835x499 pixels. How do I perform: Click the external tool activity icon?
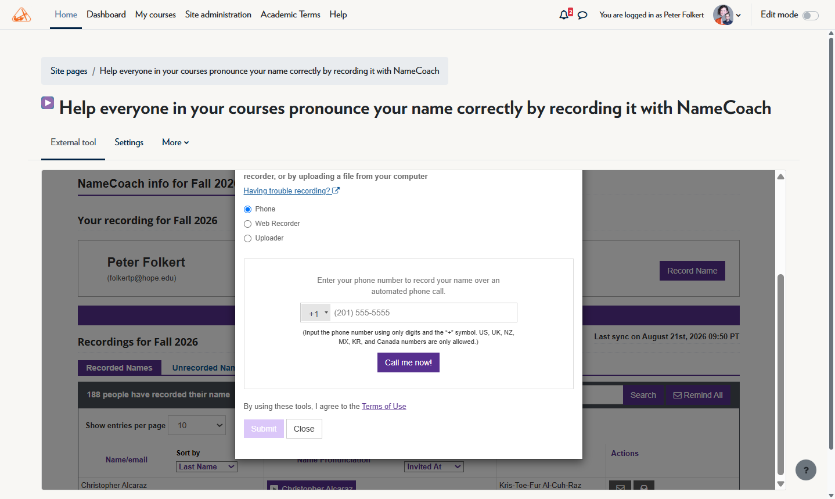[48, 103]
